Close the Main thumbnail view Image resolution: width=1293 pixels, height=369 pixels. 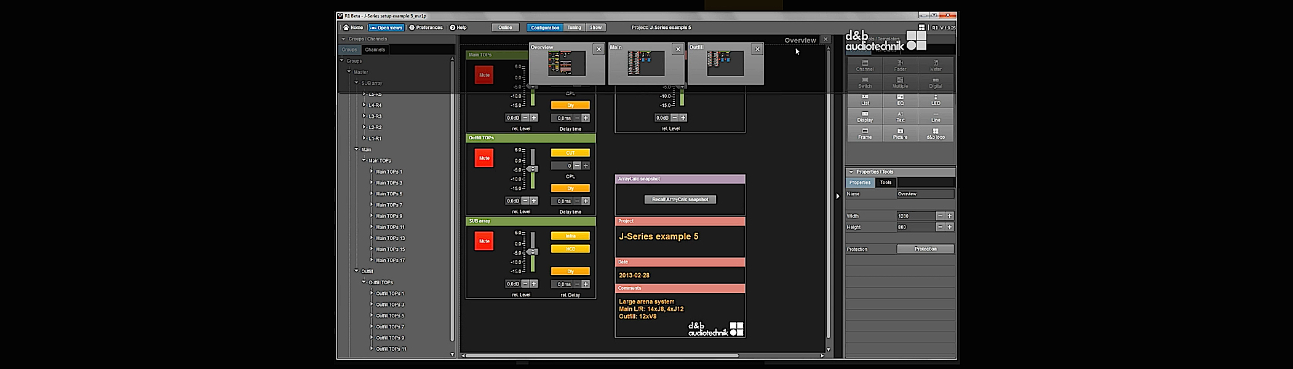tap(678, 49)
